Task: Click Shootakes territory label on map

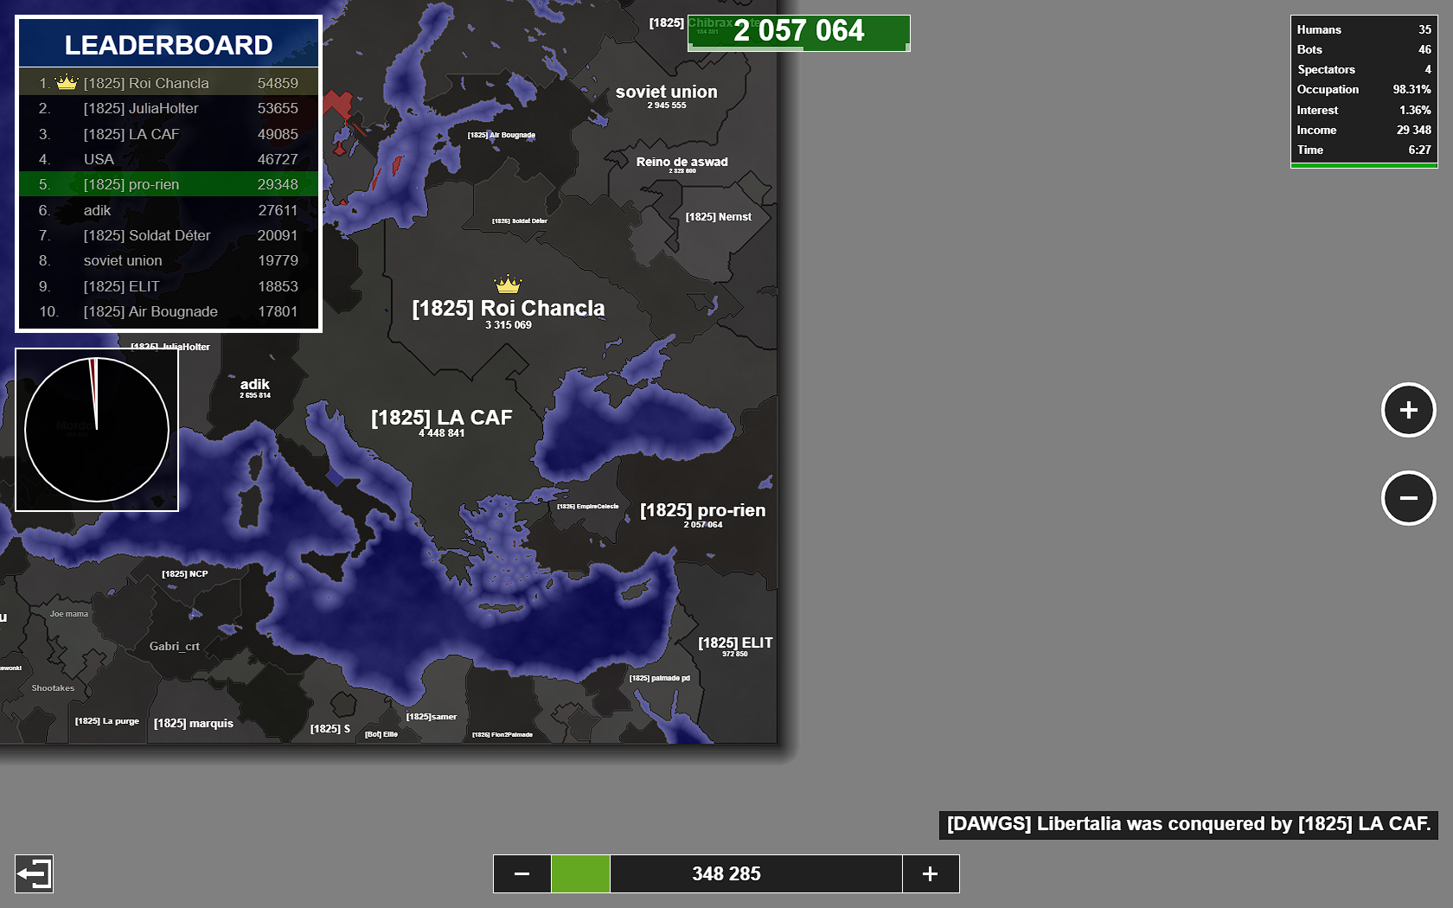Action: pos(53,688)
